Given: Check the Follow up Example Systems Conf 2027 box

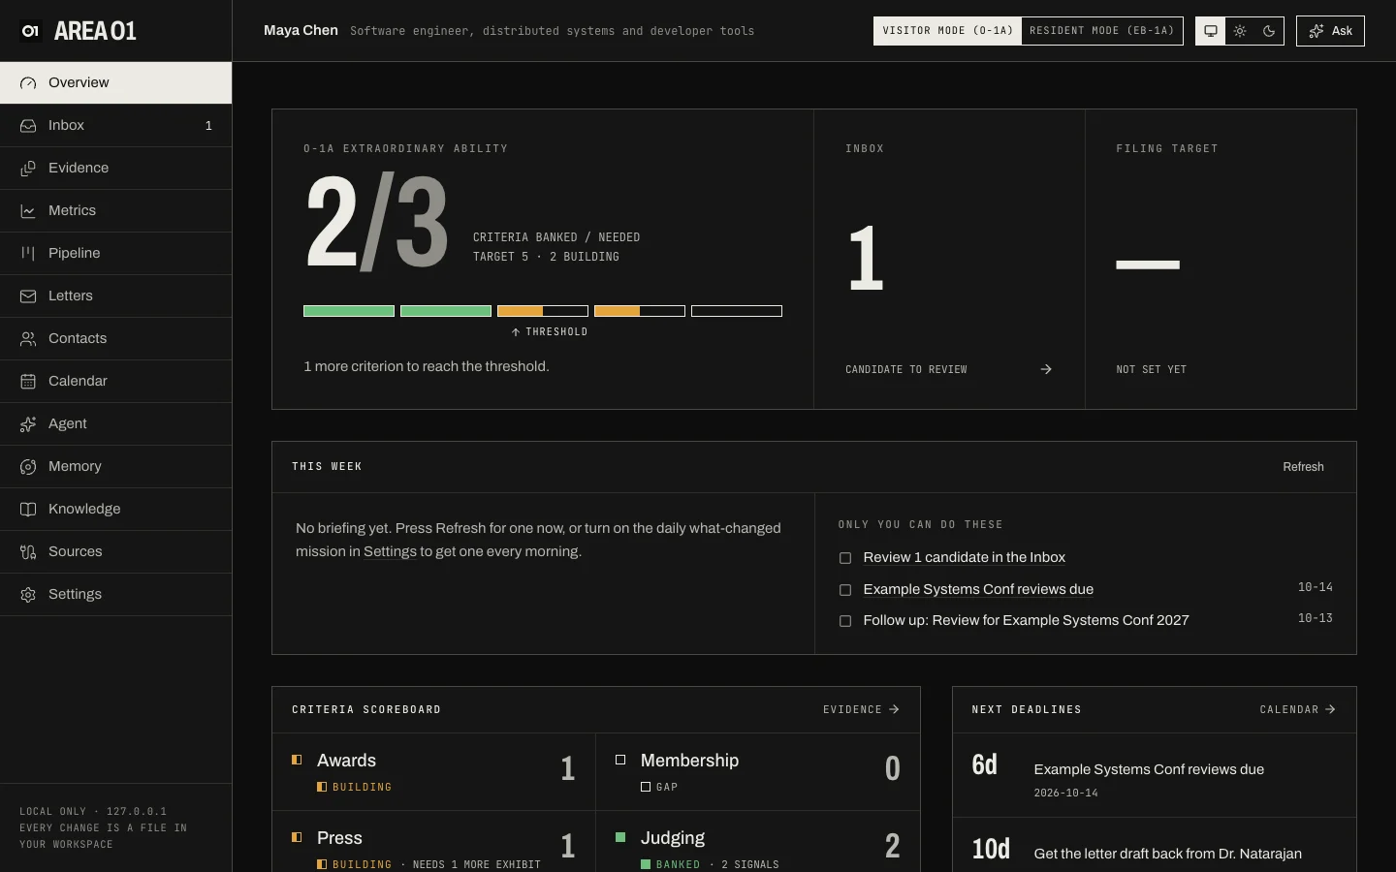Looking at the screenshot, I should click(845, 621).
